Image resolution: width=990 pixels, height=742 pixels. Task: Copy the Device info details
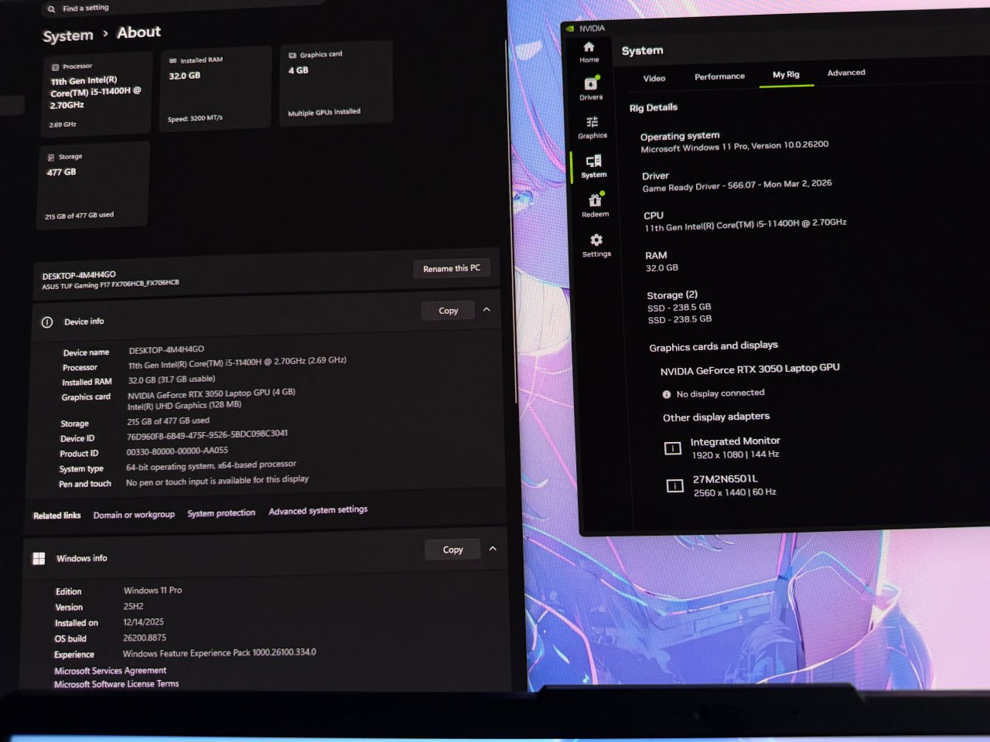tap(449, 311)
